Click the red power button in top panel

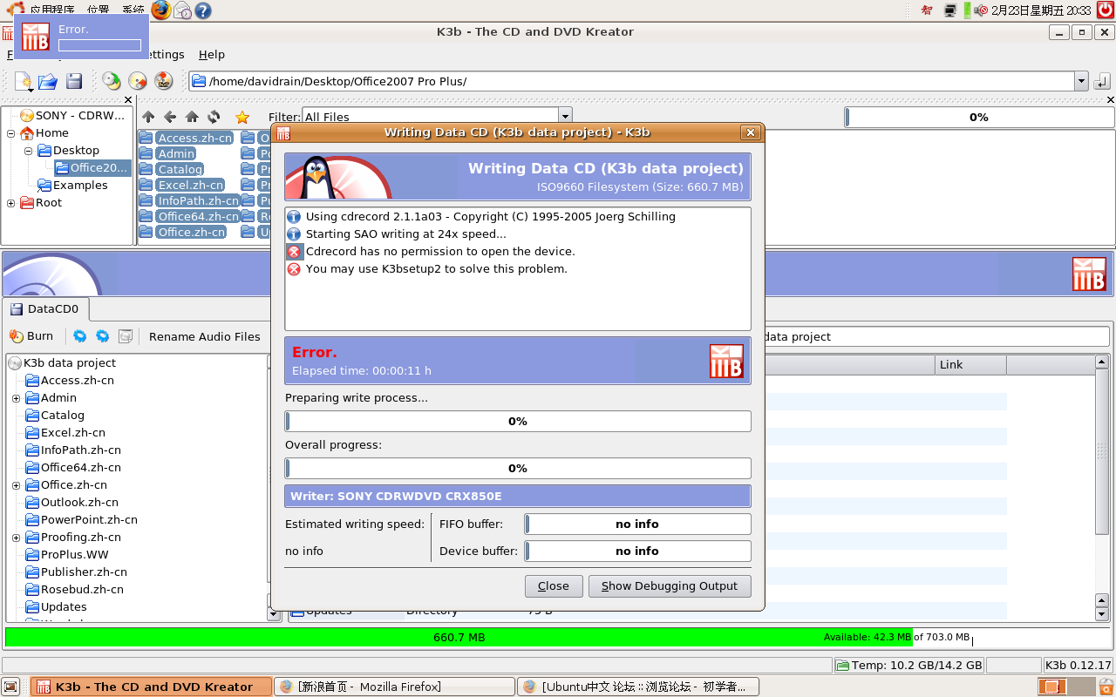tap(1105, 10)
